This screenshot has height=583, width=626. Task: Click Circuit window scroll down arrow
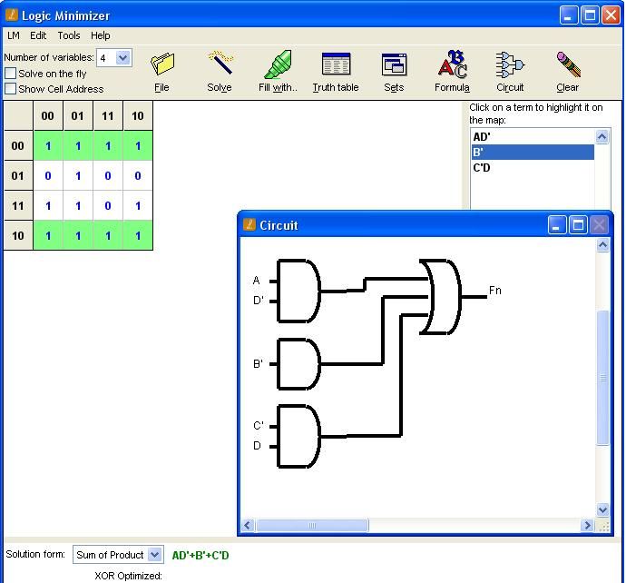coord(602,509)
